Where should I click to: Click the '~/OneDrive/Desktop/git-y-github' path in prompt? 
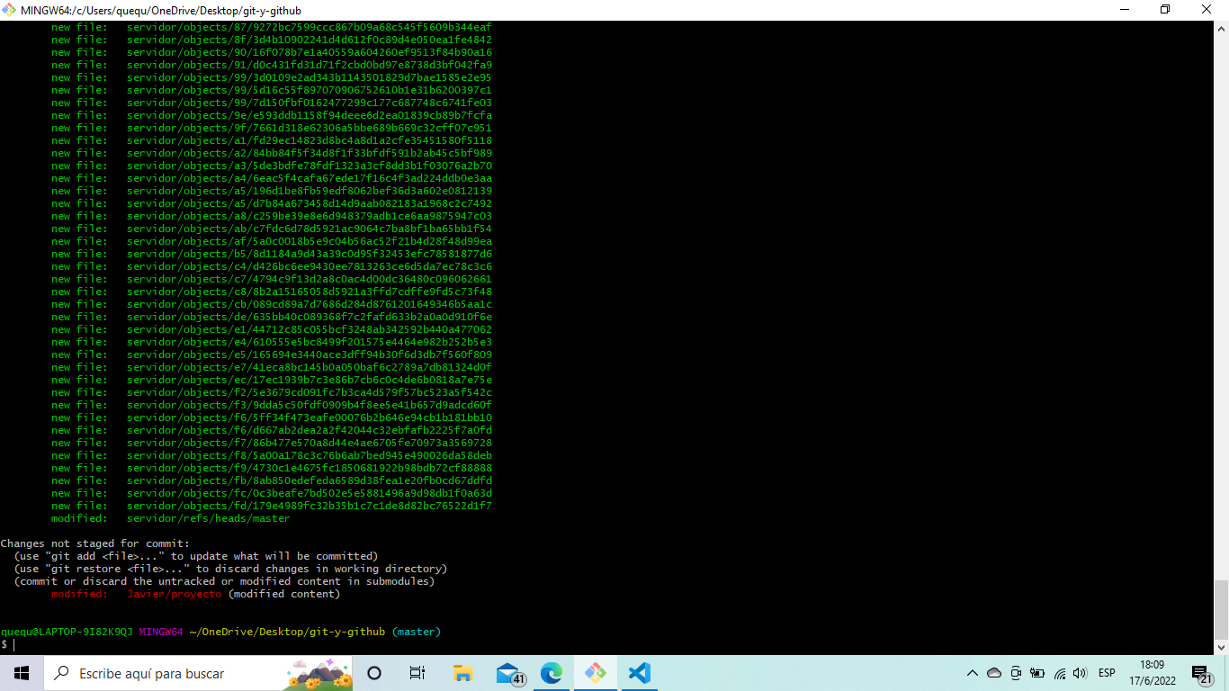pos(286,632)
